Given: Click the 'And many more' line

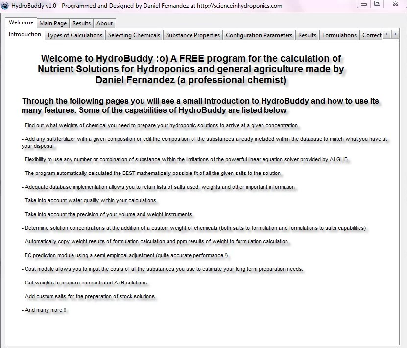Looking at the screenshot, I should click(44, 310).
